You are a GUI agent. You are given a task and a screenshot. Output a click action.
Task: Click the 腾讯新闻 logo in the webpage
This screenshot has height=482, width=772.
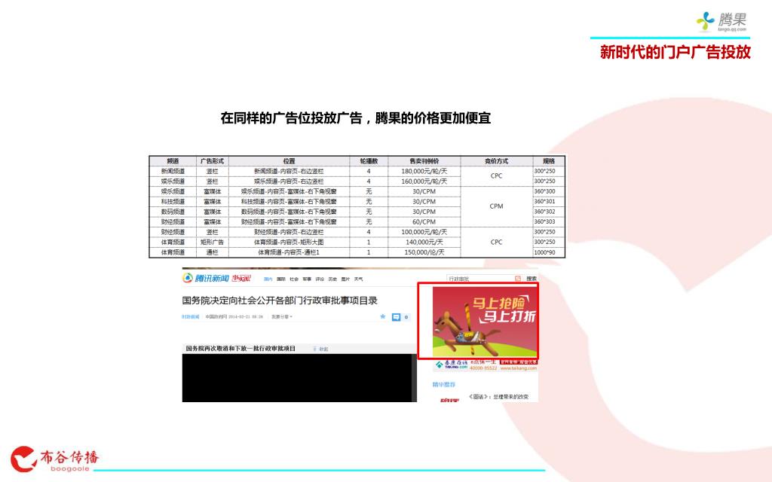click(206, 279)
